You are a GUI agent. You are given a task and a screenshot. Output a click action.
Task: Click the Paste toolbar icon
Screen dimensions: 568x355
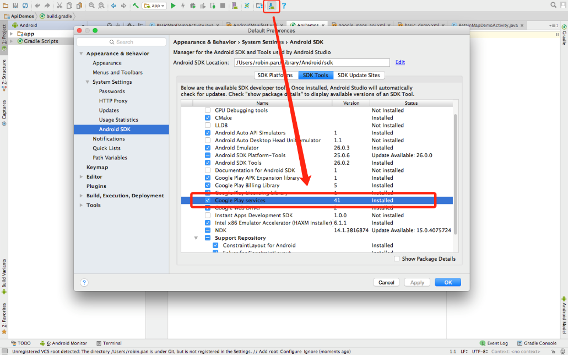pyautogui.click(x=79, y=6)
